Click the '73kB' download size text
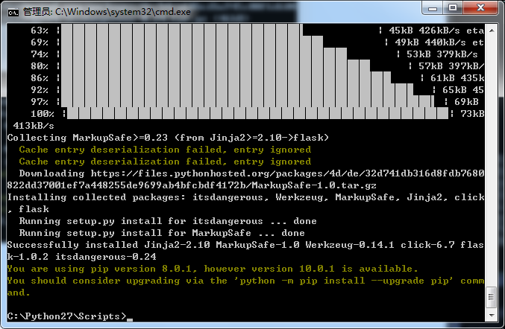The image size is (505, 329). coord(472,114)
